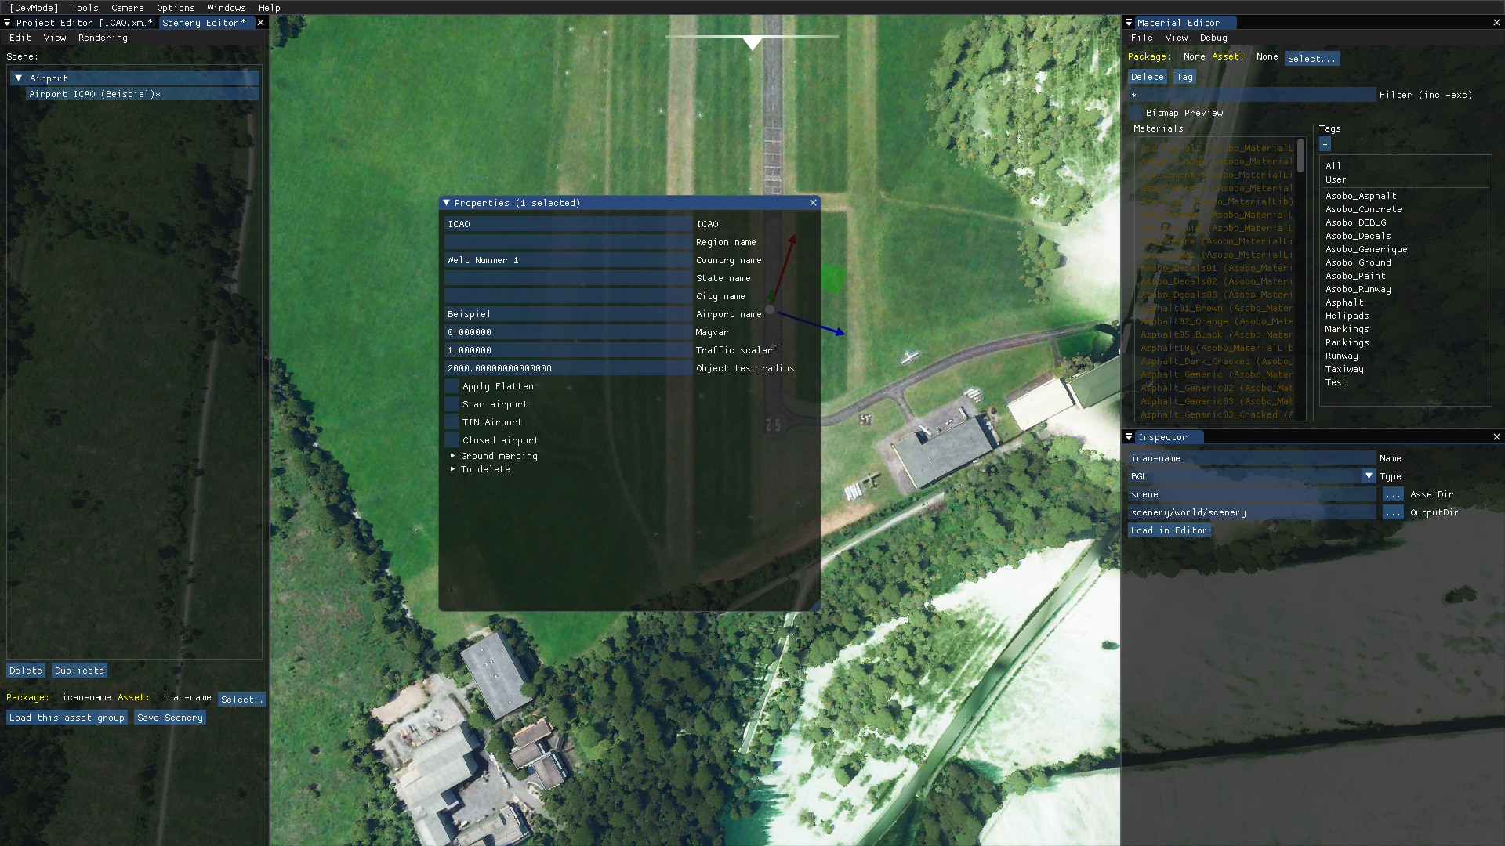
Task: Click the Country name field with Welt Nummer 1
Action: pos(568,260)
